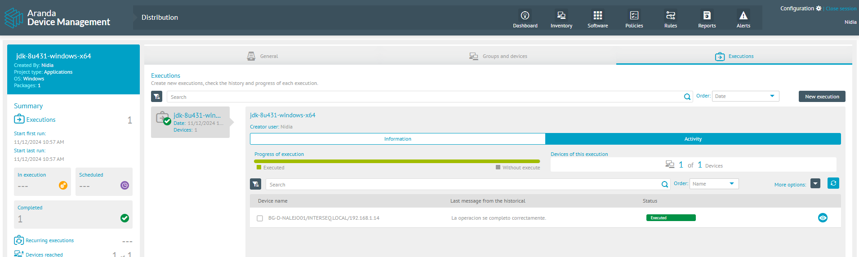Open the Dashboard icon in top navigation
The height and width of the screenshot is (257, 859).
pos(525,16)
